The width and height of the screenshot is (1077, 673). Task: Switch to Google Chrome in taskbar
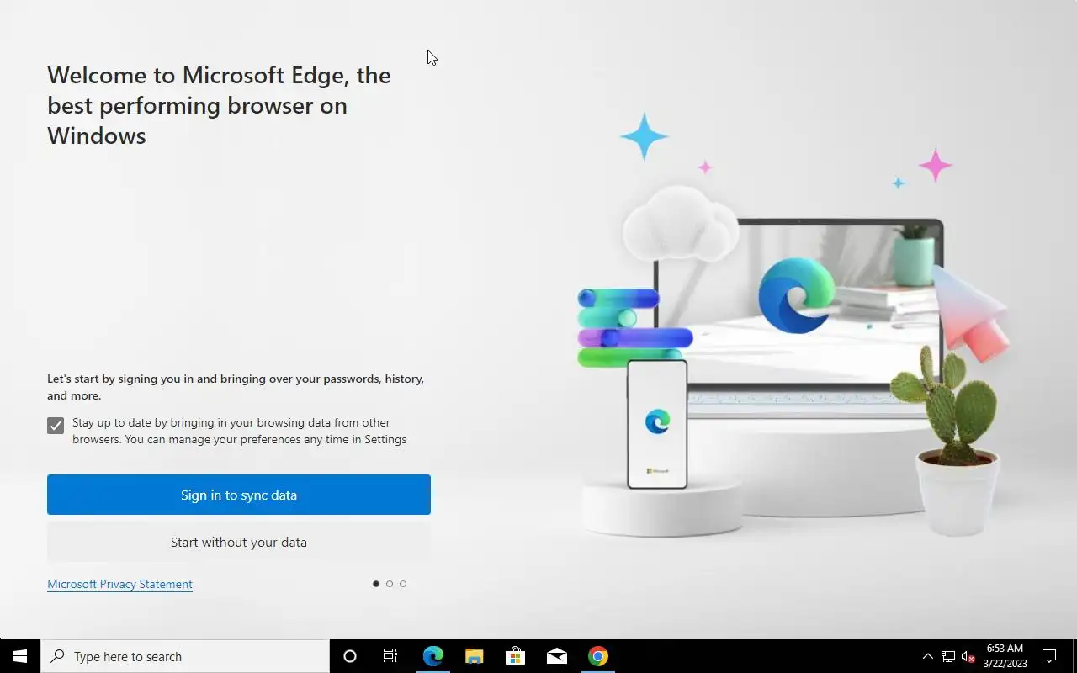(x=598, y=656)
